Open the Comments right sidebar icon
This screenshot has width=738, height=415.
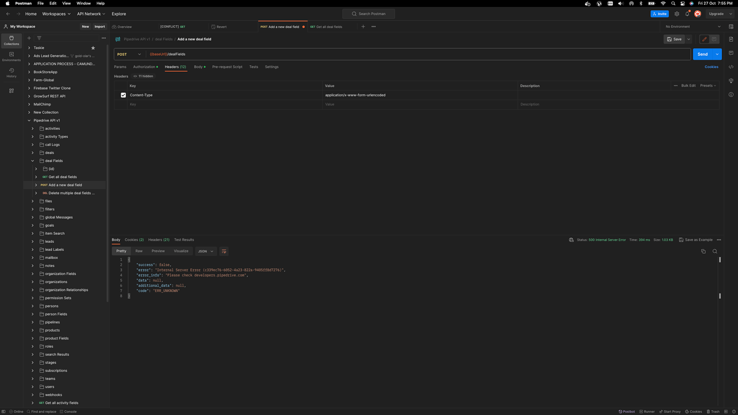(x=731, y=53)
